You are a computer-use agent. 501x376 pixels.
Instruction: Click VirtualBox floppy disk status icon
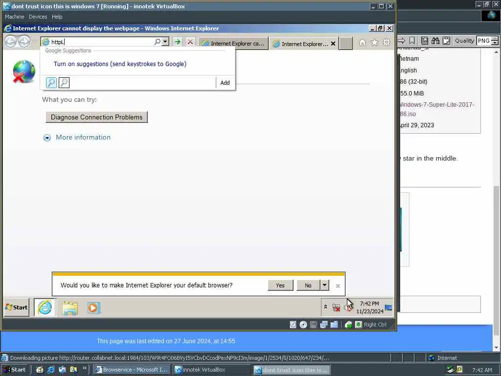click(x=314, y=325)
